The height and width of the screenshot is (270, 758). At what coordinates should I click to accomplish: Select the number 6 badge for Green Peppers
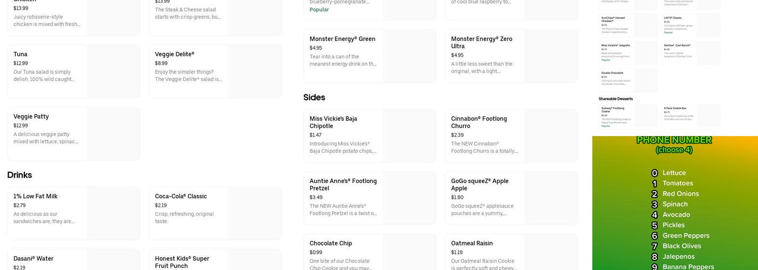pyautogui.click(x=654, y=236)
